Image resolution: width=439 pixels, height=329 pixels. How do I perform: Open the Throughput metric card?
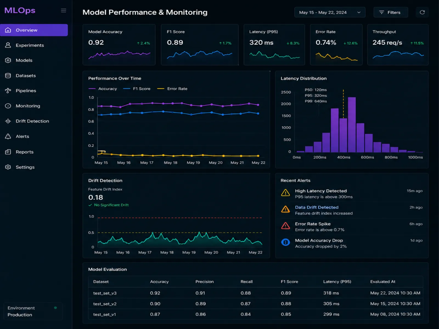[398, 45]
